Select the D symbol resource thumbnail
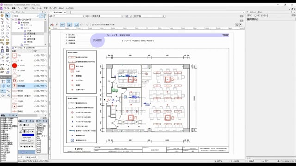 click(14, 81)
